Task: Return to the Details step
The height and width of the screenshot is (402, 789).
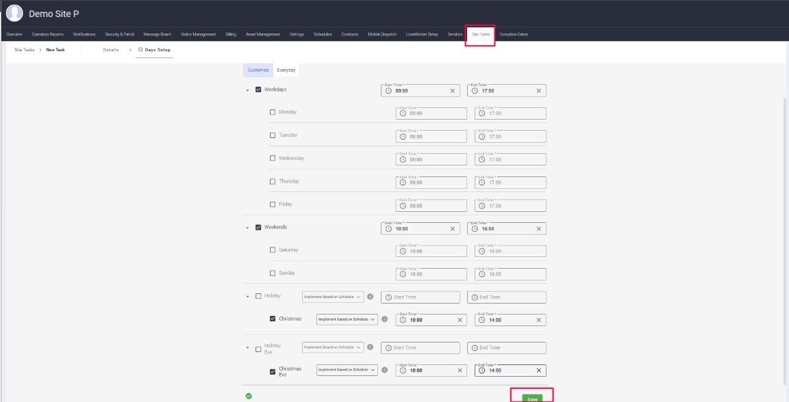Action: (111, 50)
